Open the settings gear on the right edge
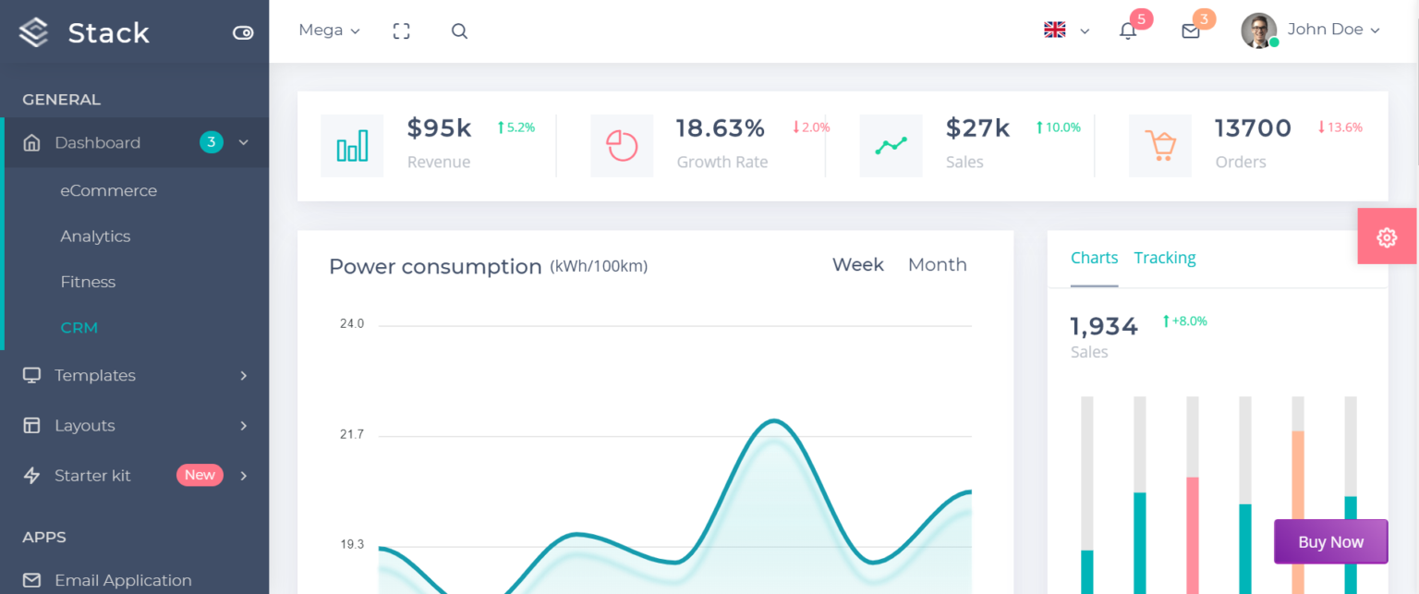Image resolution: width=1419 pixels, height=594 pixels. [1387, 236]
